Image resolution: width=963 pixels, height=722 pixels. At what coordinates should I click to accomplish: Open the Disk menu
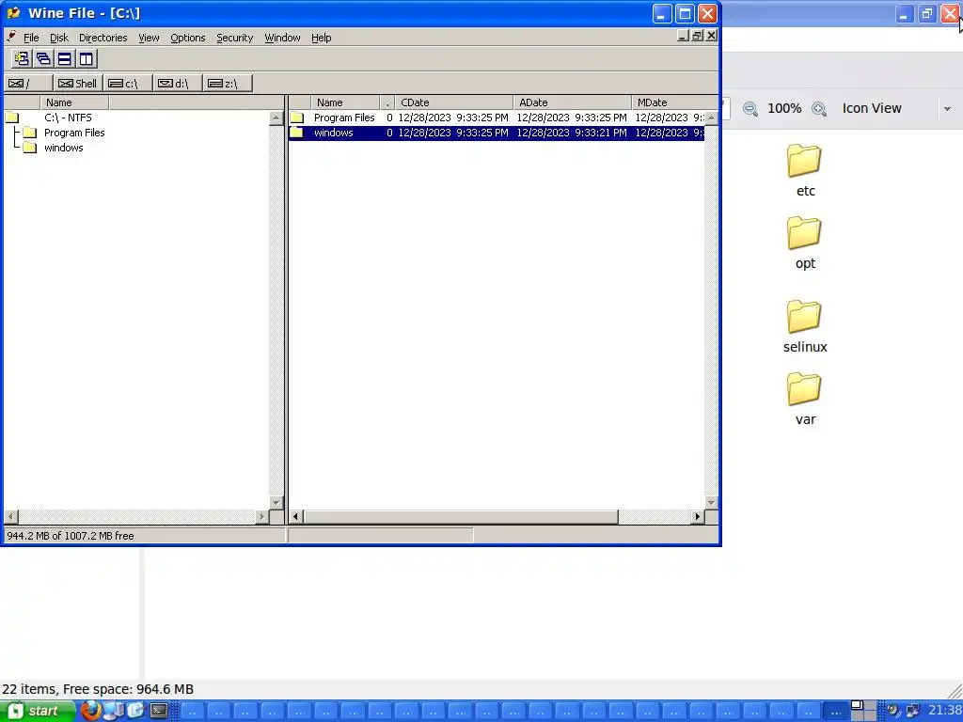tap(59, 38)
